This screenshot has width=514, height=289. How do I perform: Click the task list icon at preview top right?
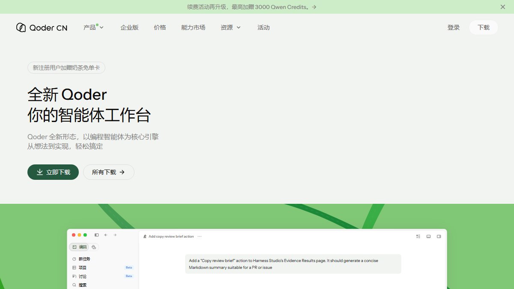tap(418, 236)
